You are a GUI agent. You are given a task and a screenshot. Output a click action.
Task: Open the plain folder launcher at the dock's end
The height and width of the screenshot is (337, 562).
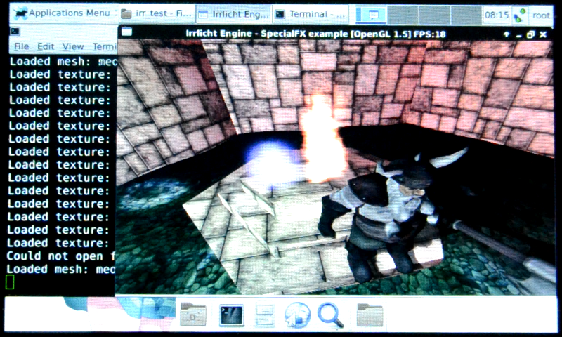(370, 315)
